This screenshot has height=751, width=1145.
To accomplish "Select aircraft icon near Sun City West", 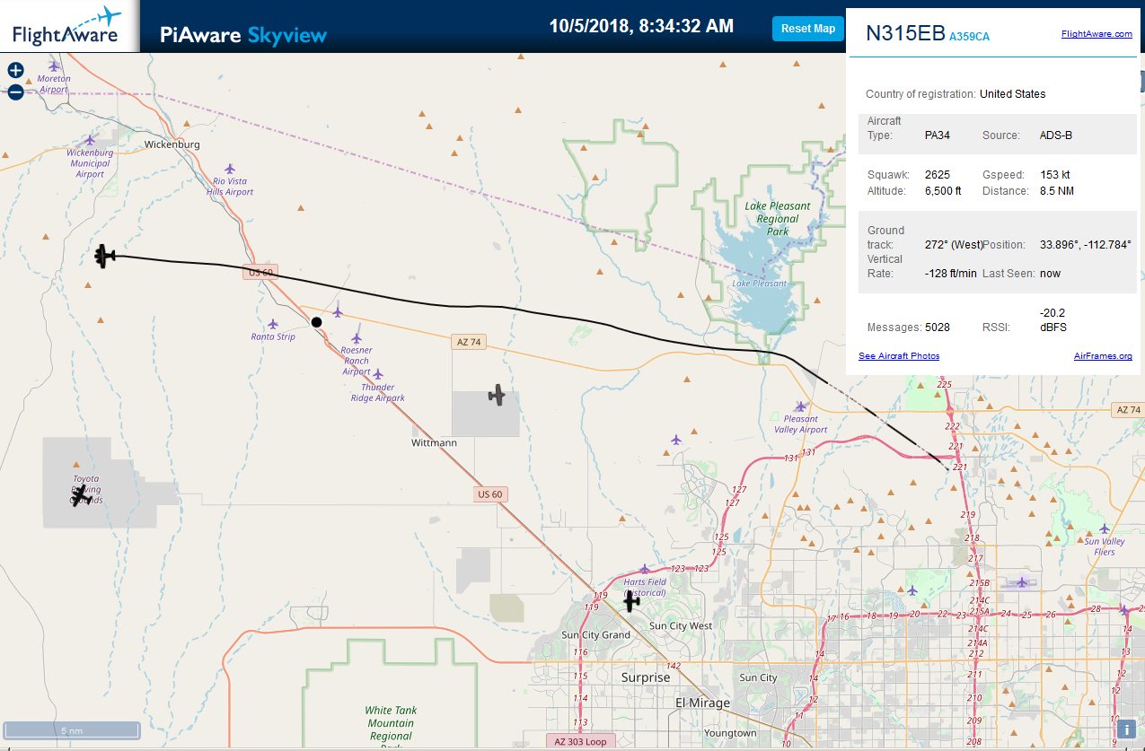I will [x=632, y=602].
